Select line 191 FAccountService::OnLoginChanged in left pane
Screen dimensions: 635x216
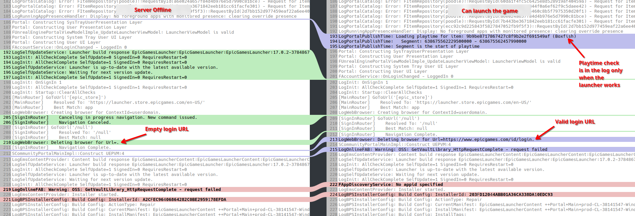tap(70, 47)
